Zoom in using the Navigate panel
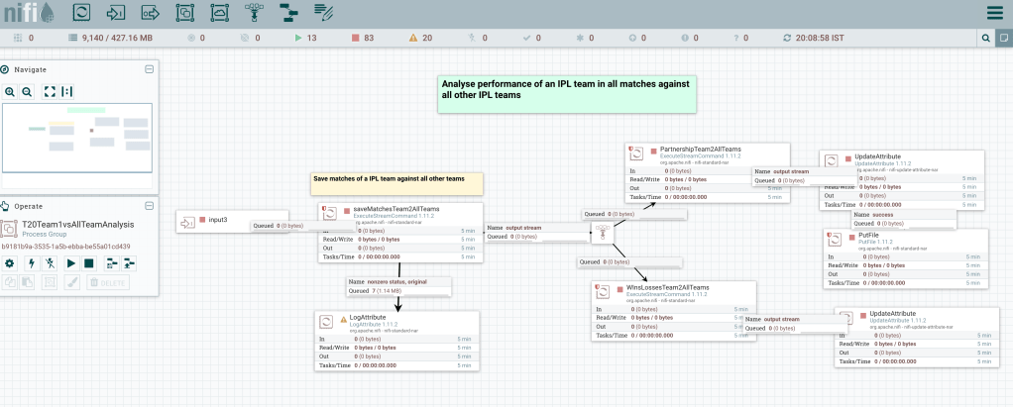 click(10, 91)
